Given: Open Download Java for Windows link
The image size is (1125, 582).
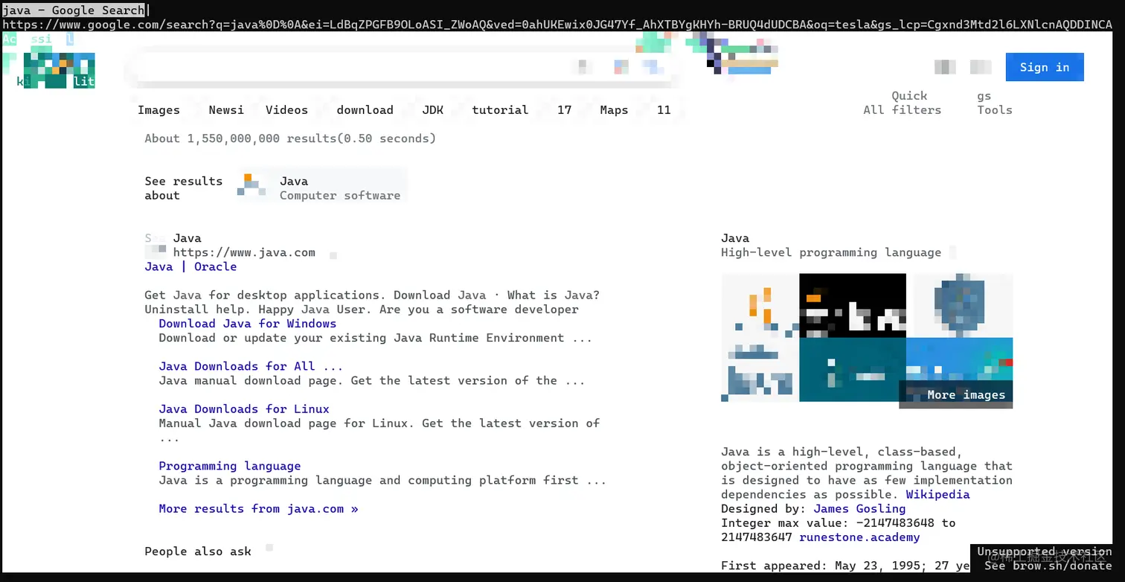Looking at the screenshot, I should pos(247,324).
